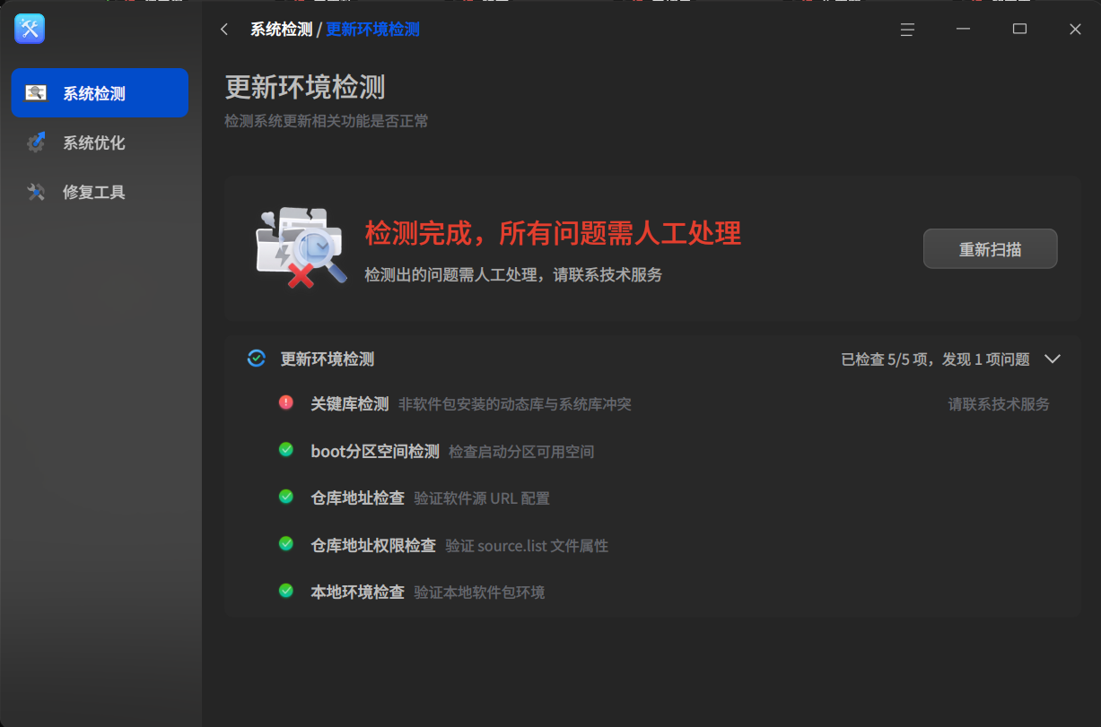Click 检测出的问题需人工处理，请联系技术服务 subtitle
Screen dimensions: 1101x727
click(x=513, y=275)
